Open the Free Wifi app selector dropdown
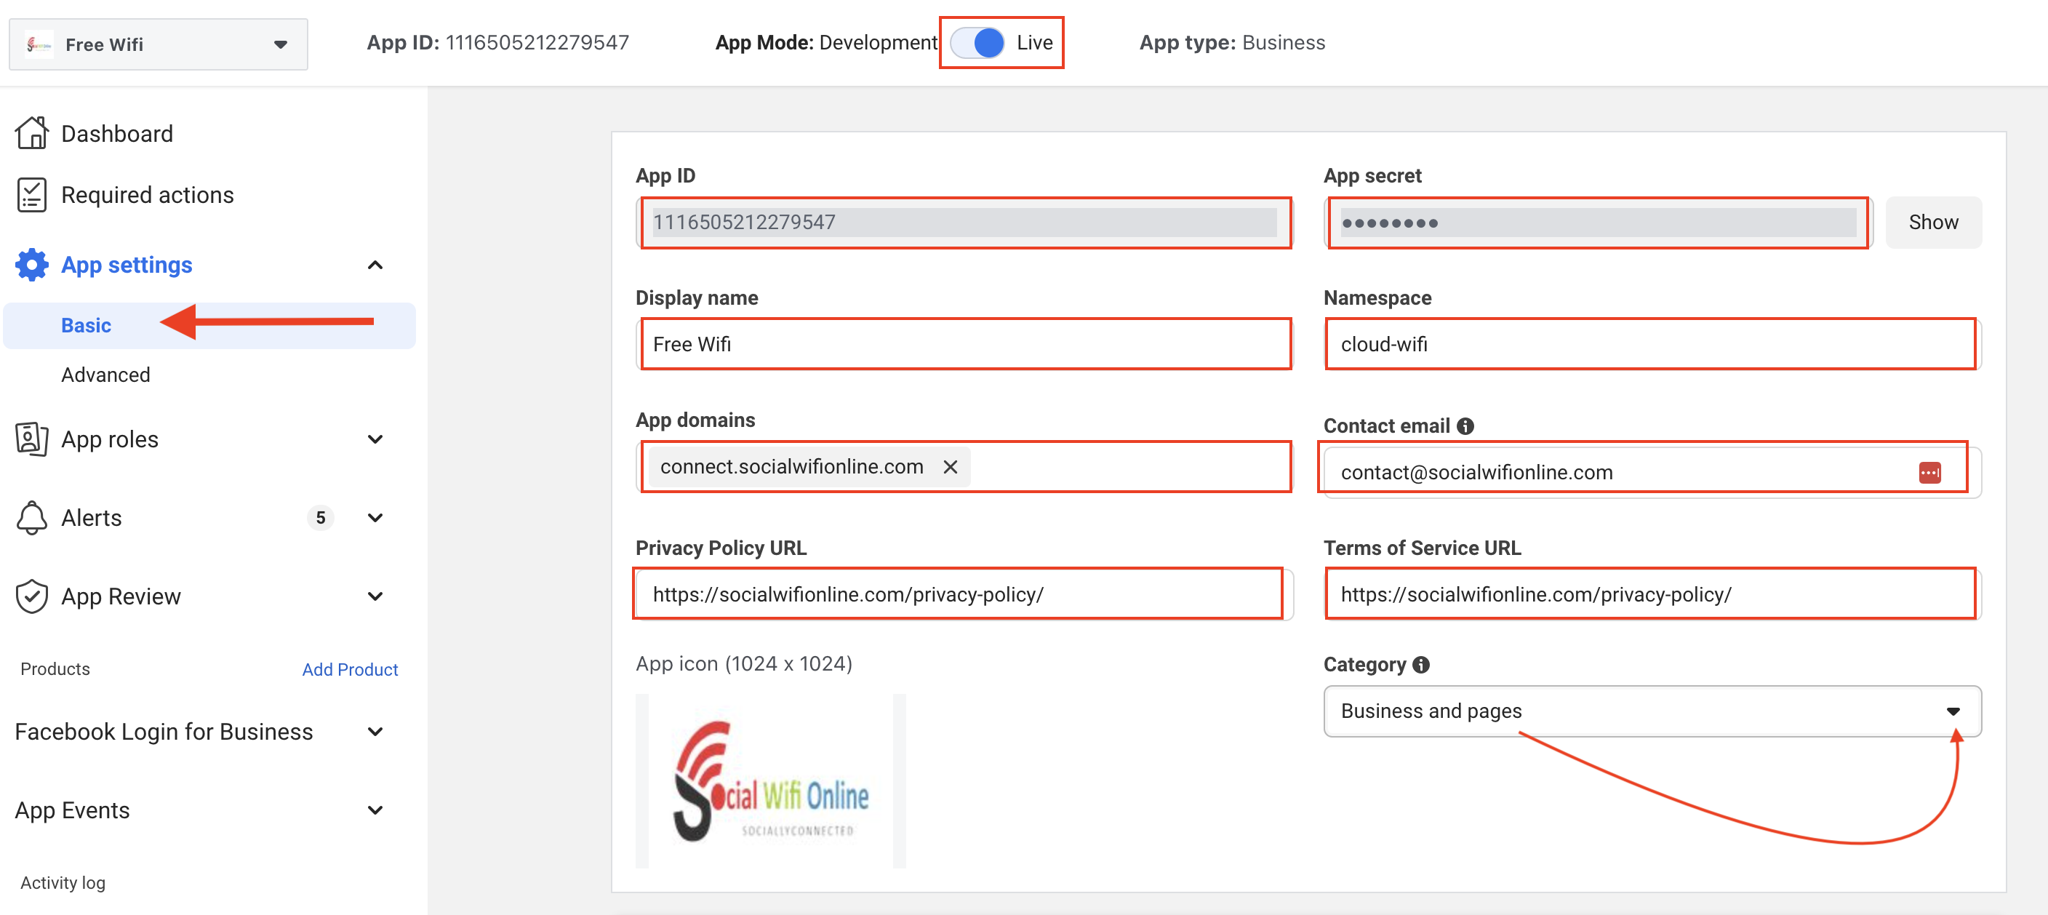2048x915 pixels. click(159, 44)
